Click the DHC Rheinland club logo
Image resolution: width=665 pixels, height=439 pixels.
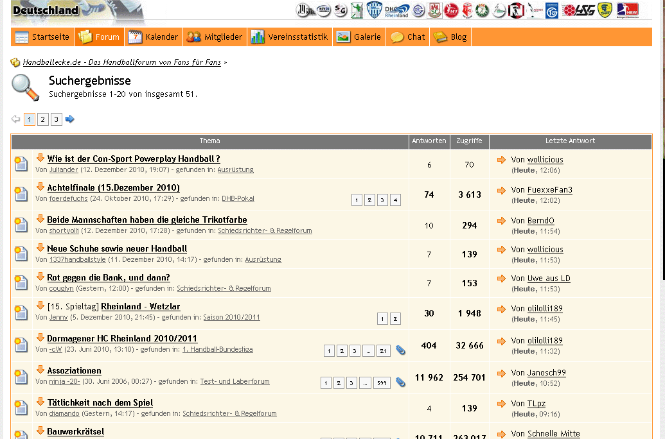pyautogui.click(x=396, y=10)
